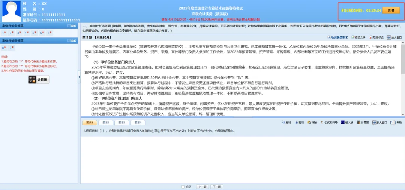Switch to the 要求3 tab
Screen dimensions: 405x190
click(121, 123)
